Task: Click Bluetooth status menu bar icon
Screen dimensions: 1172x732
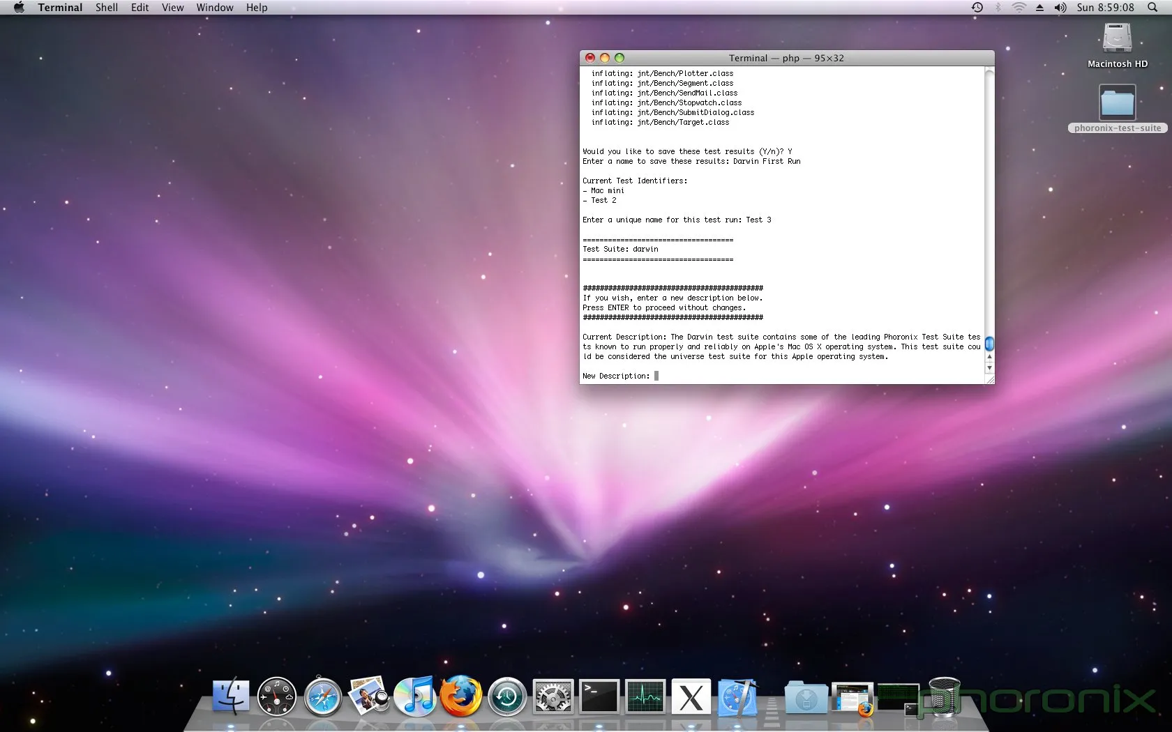Action: [x=998, y=8]
